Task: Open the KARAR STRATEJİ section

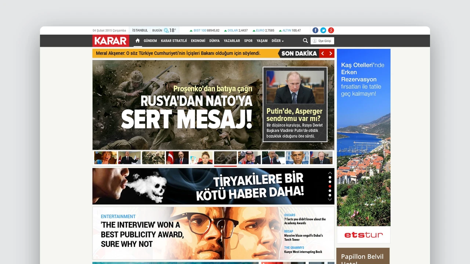Action: pyautogui.click(x=174, y=41)
